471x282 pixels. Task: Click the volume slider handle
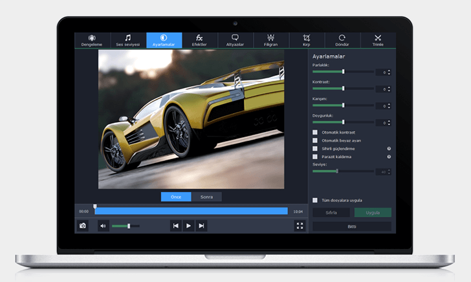tap(129, 226)
